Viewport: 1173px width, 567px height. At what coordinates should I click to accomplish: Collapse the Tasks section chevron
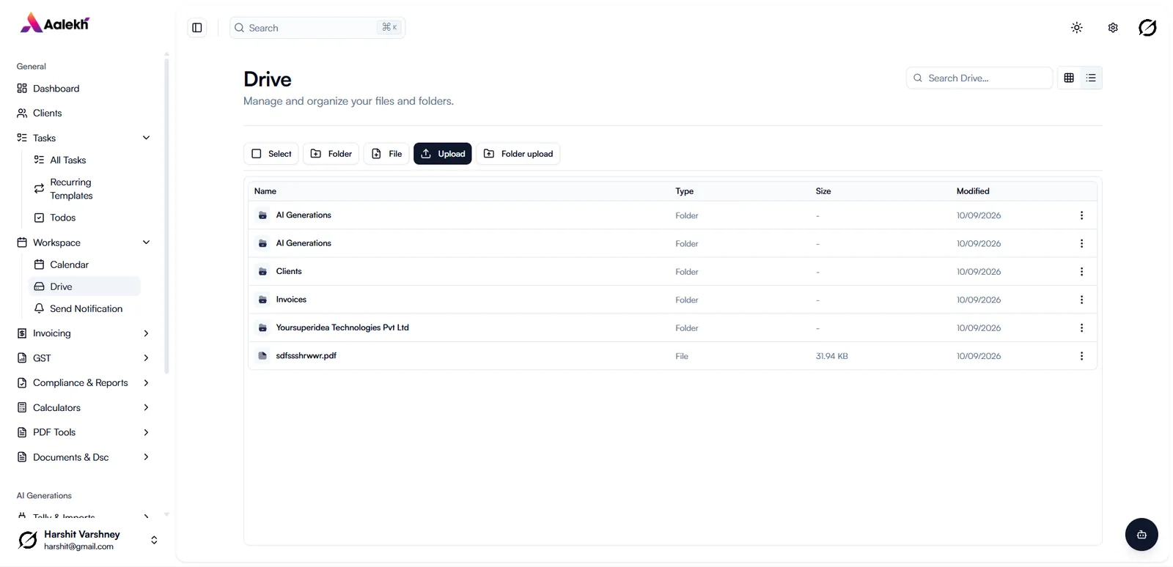pos(146,138)
